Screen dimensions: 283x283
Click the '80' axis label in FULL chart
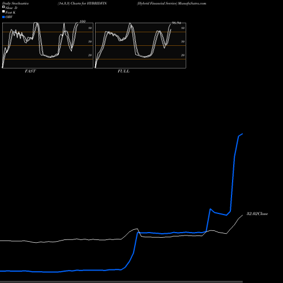coord(183,28)
